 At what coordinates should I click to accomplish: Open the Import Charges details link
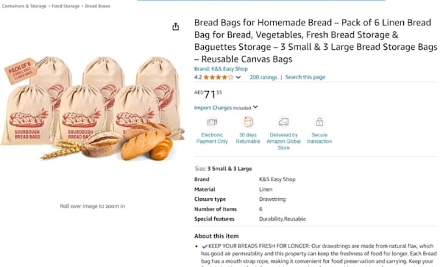213,108
